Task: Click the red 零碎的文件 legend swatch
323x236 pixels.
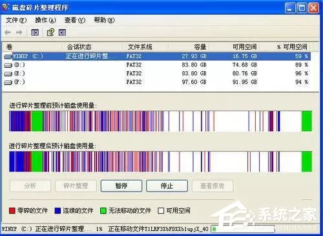Action: (x=12, y=211)
